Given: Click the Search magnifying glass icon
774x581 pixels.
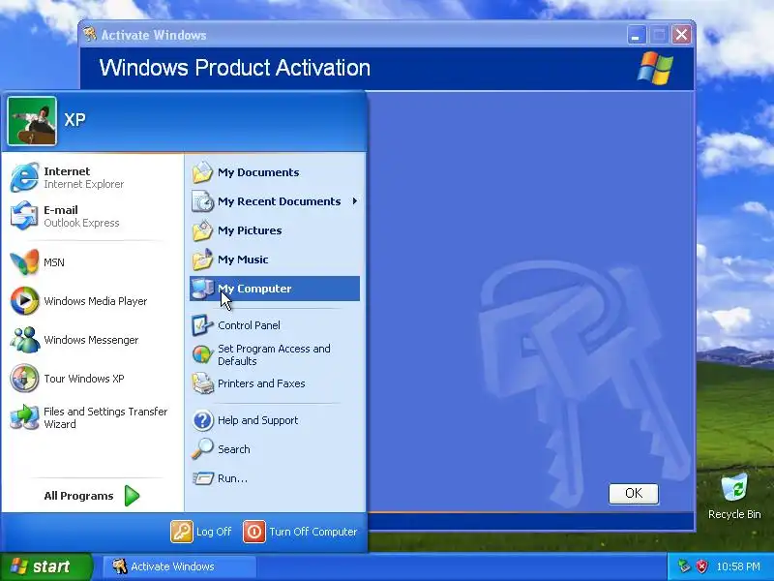Looking at the screenshot, I should click(x=202, y=449).
